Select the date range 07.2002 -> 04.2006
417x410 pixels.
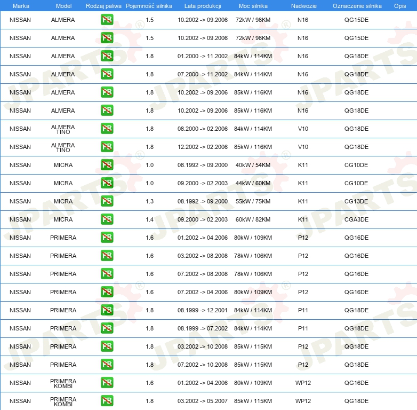click(203, 292)
